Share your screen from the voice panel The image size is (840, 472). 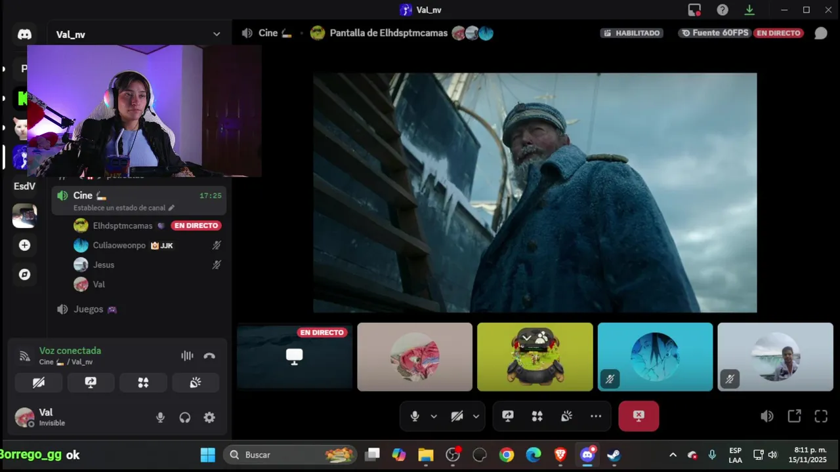[91, 383]
